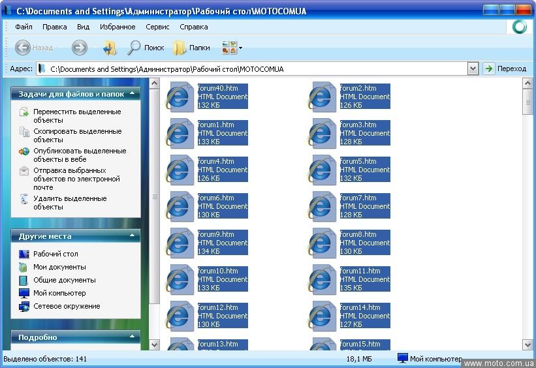
Task: Click the Сетевое окружение network icon
Action: (24, 307)
